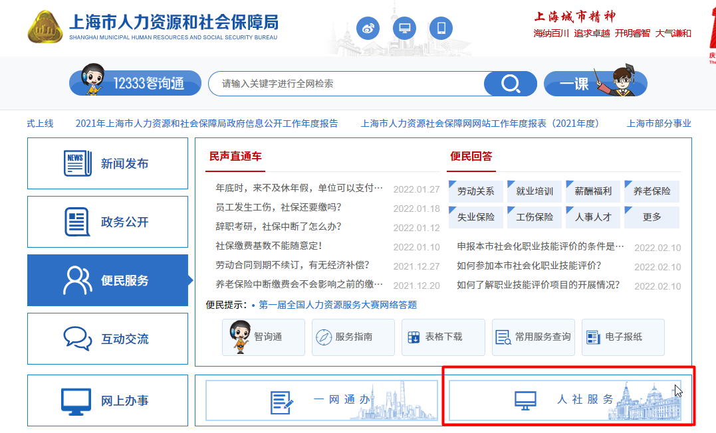Open question 如何了解职业技能评价项目的开展情况？
The width and height of the screenshot is (716, 433).
538,285
